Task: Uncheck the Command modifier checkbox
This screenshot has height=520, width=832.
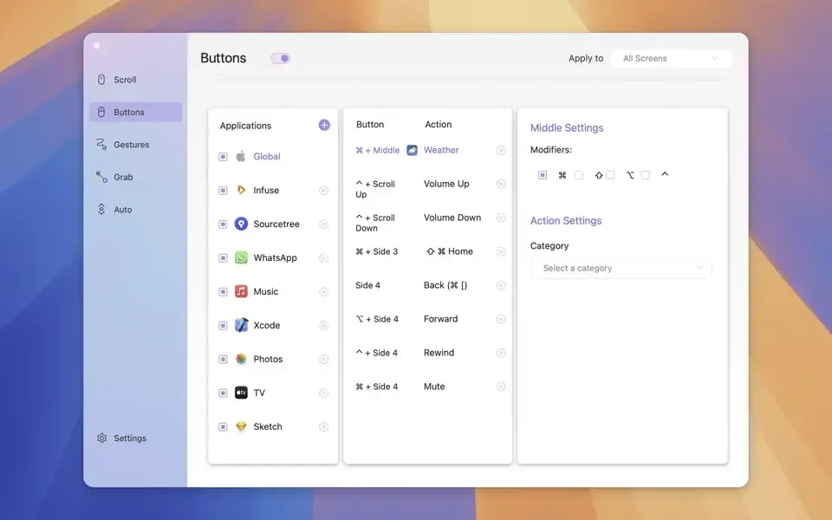Action: coord(543,174)
